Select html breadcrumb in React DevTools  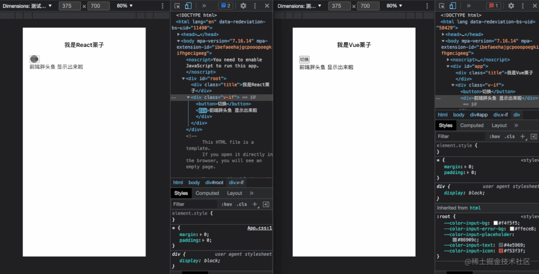coord(178,183)
